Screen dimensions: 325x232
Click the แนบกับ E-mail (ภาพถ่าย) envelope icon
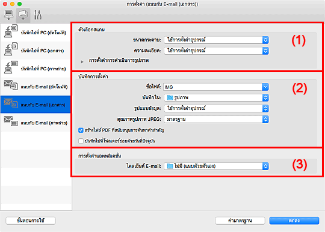[11, 121]
